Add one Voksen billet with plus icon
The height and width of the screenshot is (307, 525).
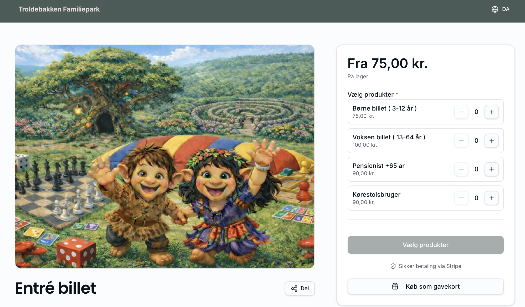point(492,141)
